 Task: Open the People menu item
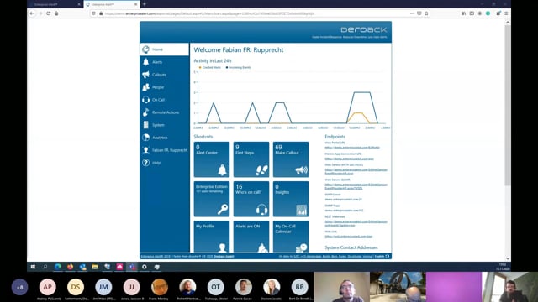[x=165, y=87]
